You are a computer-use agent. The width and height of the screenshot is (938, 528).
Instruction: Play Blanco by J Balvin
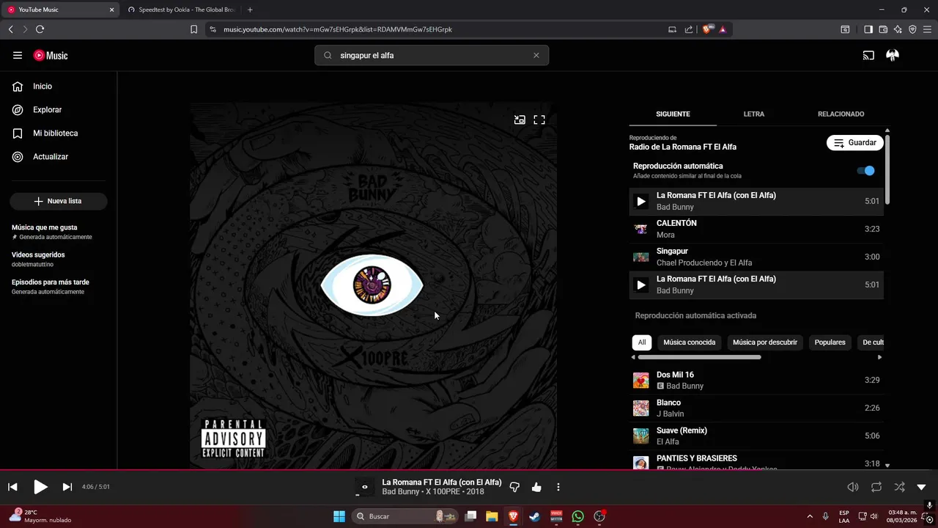(756, 408)
